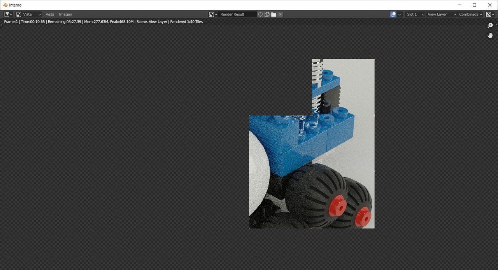Expand the sidebar with right-edge arrow
The width and height of the screenshot is (498, 270).
point(496,25)
